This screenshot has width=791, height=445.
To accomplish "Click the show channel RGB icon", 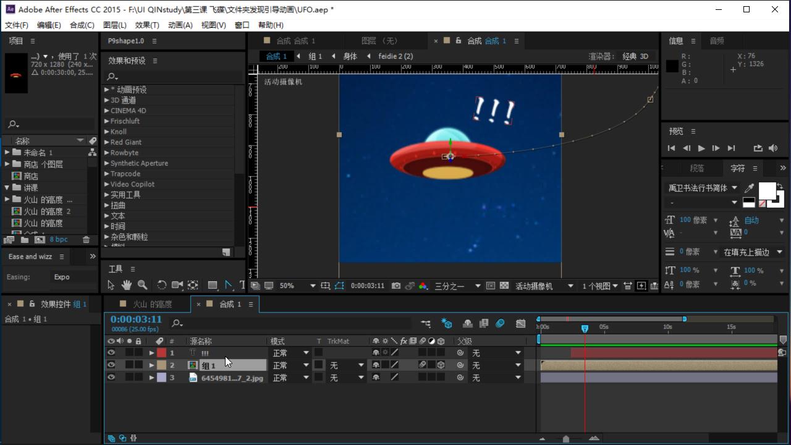I will click(423, 286).
